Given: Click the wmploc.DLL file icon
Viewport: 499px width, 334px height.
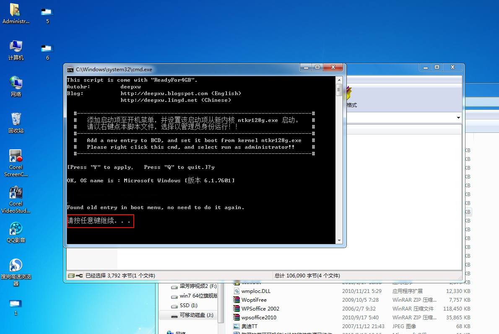Looking at the screenshot, I should [x=237, y=291].
